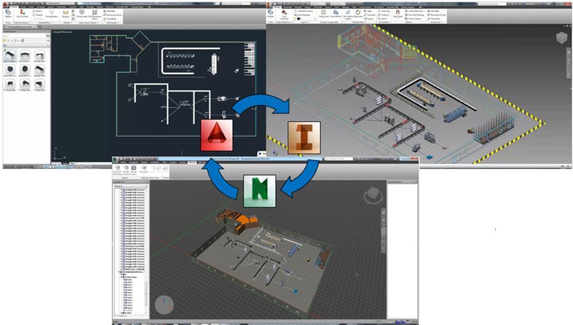Select the Home tab in Navisworks
Screen dimensions: 573x325
[124, 162]
